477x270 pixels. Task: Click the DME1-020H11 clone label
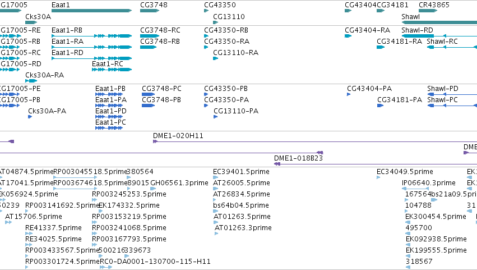tap(178, 136)
